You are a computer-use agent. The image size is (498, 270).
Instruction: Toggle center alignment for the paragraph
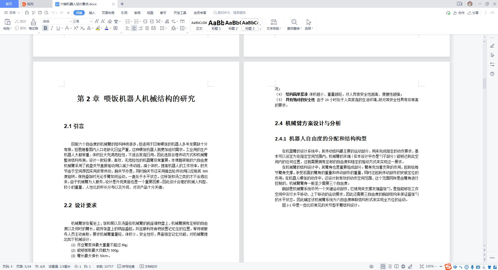[x=134, y=28]
